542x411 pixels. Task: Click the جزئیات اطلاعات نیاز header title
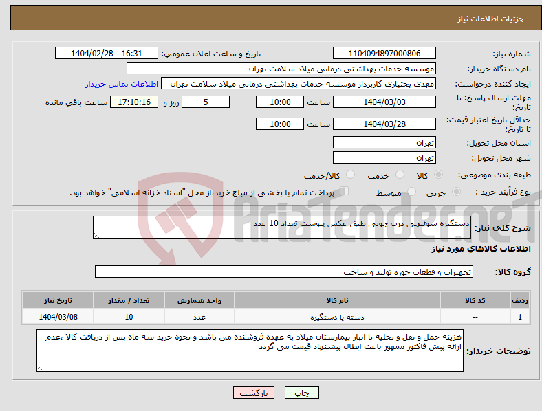click(491, 19)
